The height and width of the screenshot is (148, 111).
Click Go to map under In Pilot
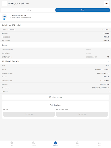pos(29,114)
